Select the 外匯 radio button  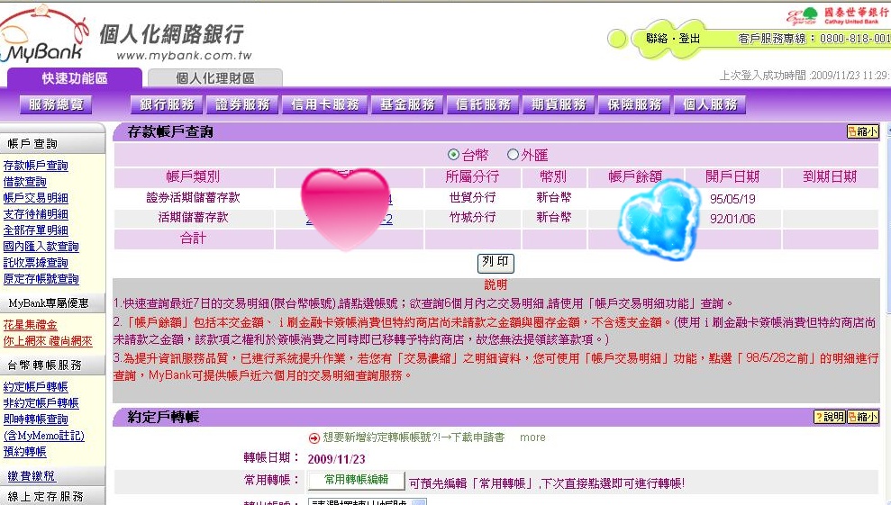[x=513, y=155]
